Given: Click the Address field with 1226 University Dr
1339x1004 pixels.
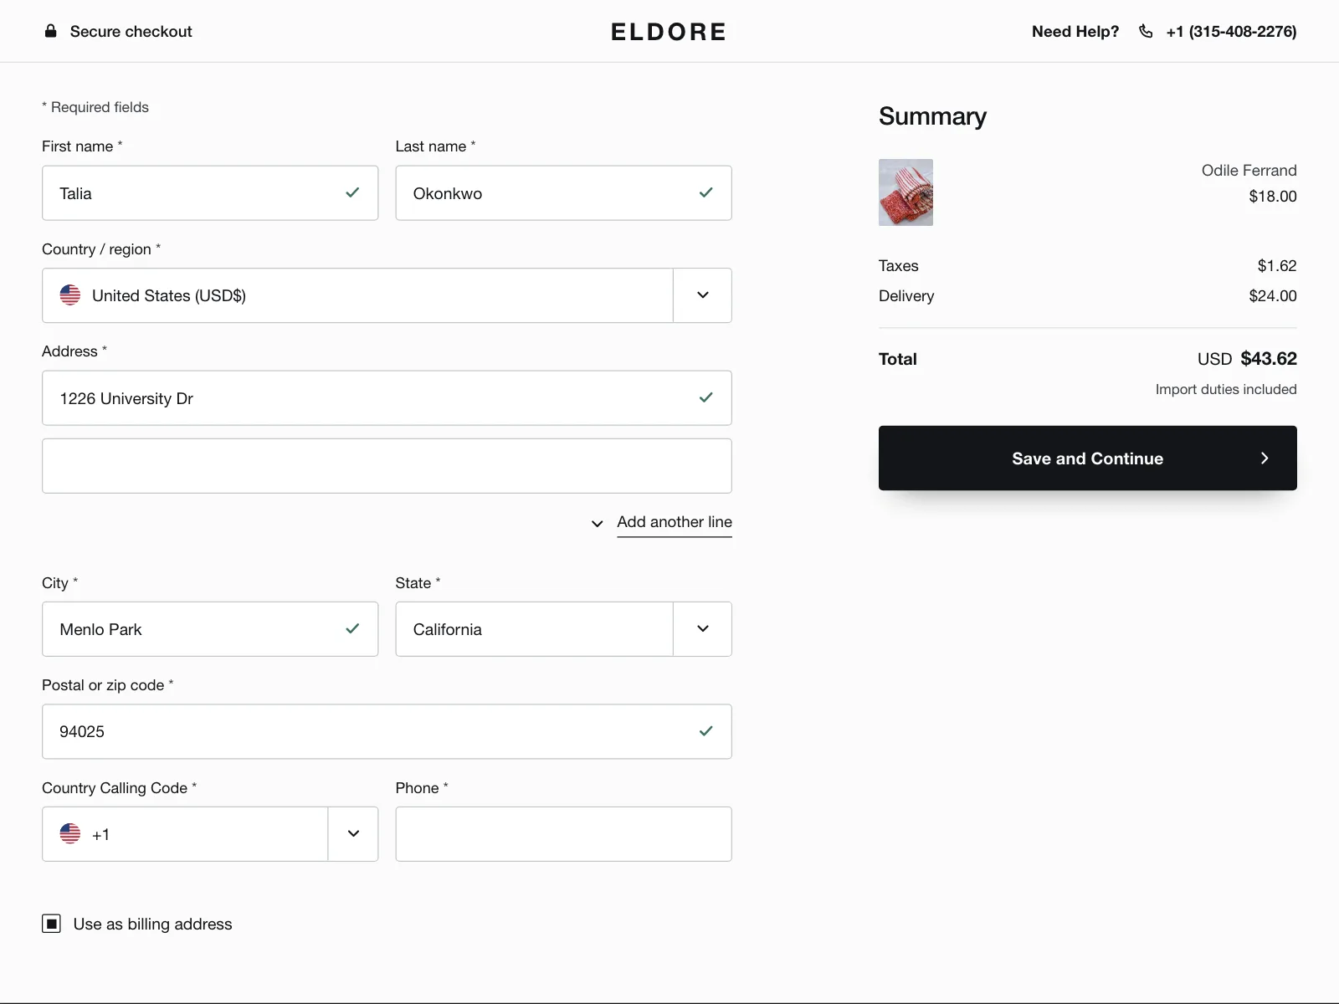Looking at the screenshot, I should point(387,398).
